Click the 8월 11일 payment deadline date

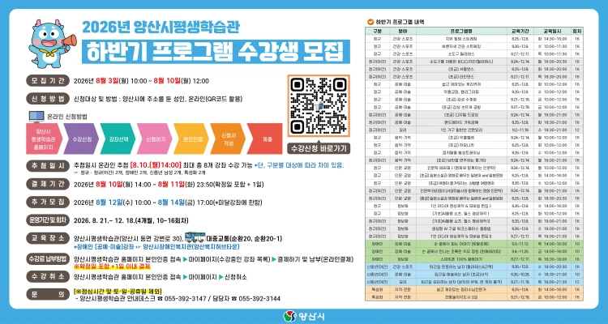click(x=171, y=184)
